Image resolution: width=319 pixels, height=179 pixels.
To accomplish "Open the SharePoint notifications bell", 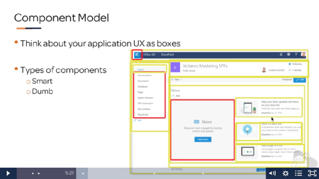I will [281, 54].
